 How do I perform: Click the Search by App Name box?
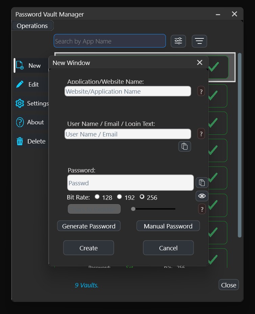pyautogui.click(x=110, y=41)
